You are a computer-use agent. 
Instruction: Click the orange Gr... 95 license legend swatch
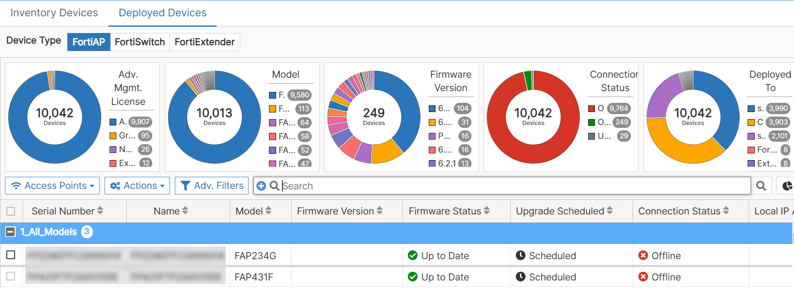point(113,136)
